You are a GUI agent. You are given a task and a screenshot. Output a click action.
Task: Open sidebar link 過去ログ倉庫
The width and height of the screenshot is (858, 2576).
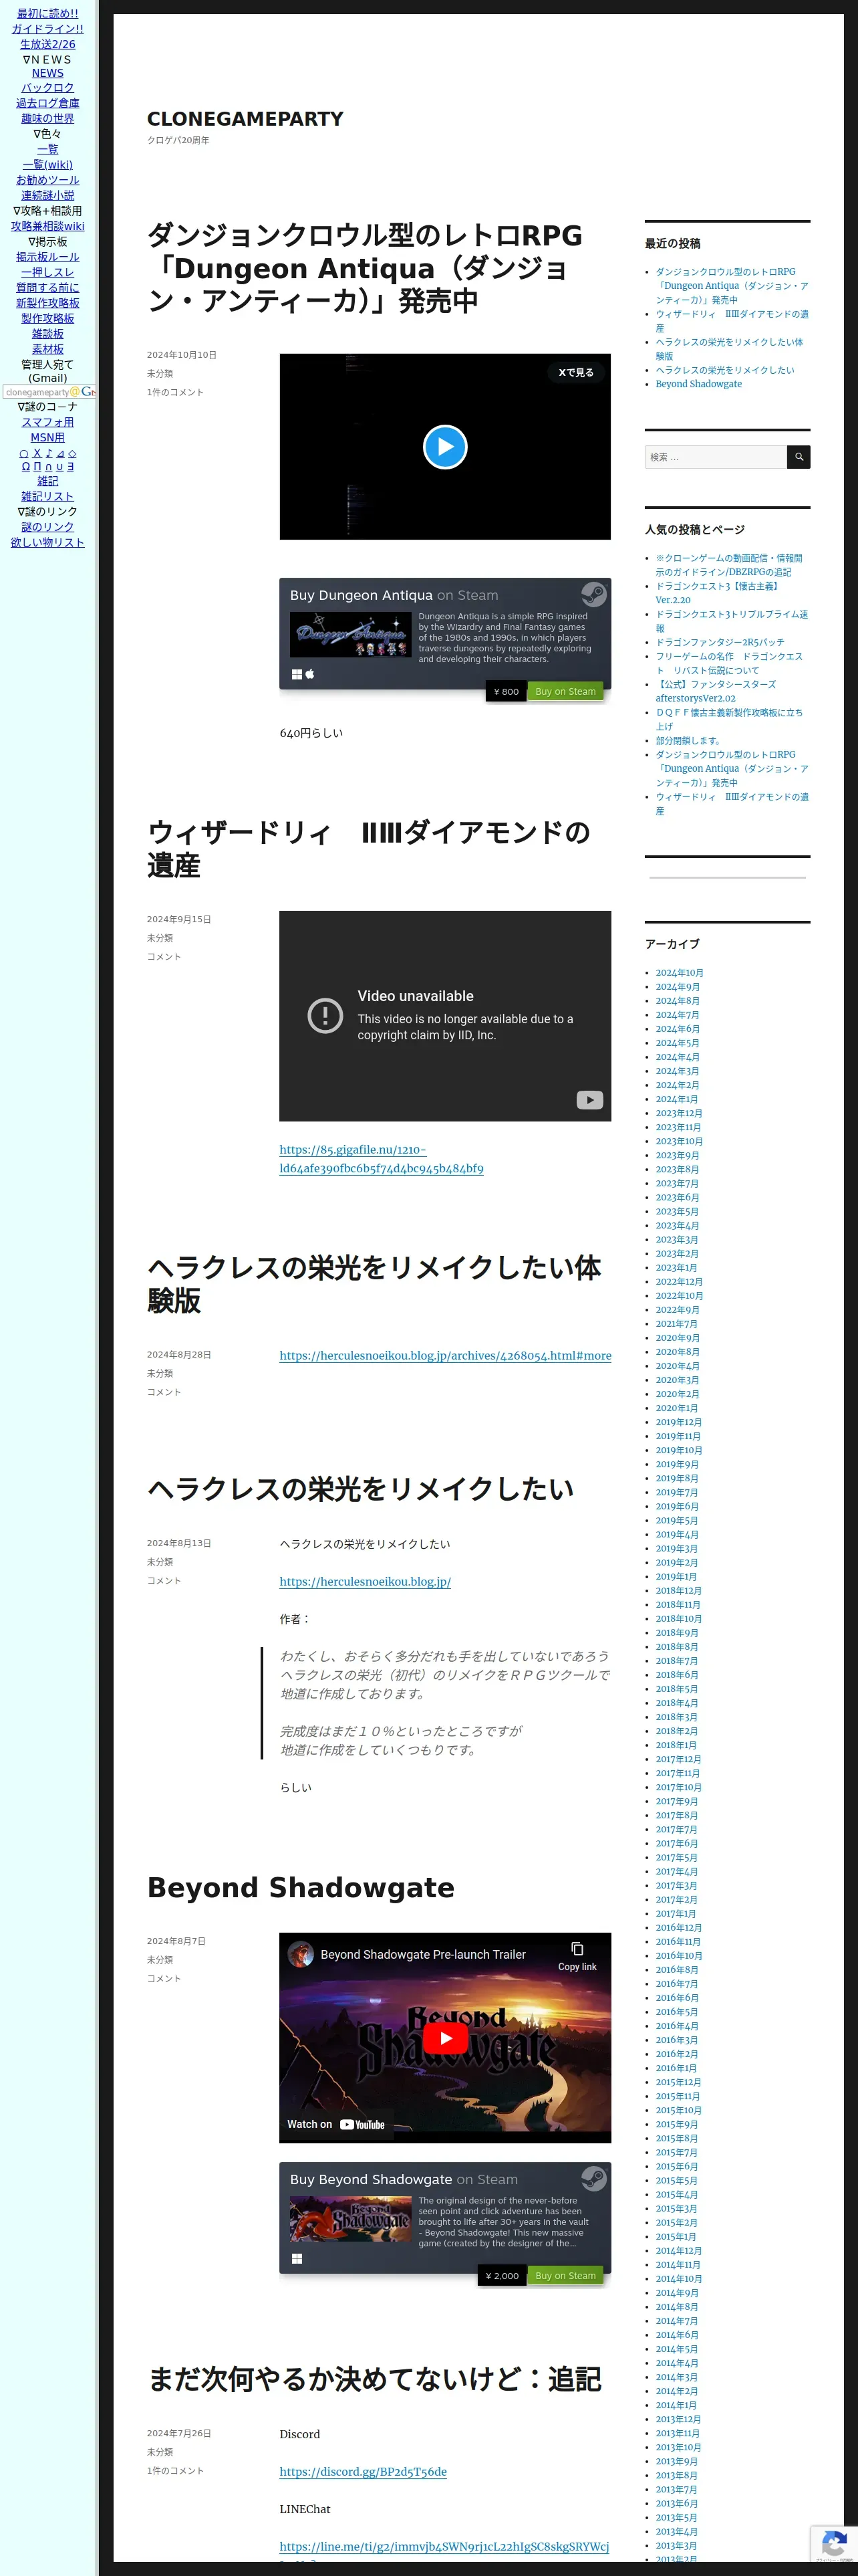48,103
